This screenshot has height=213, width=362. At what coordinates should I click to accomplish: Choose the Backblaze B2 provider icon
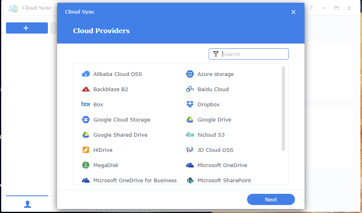pyautogui.click(x=86, y=89)
